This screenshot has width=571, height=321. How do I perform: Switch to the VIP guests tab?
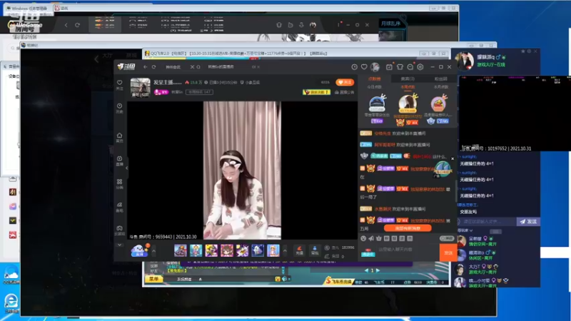408,78
